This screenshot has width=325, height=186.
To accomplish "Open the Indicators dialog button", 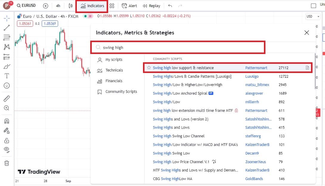I will point(92,6).
